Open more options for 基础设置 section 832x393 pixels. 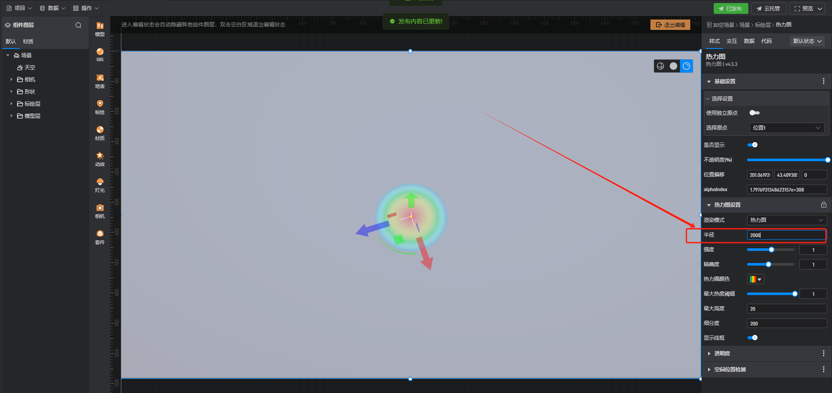coord(824,81)
